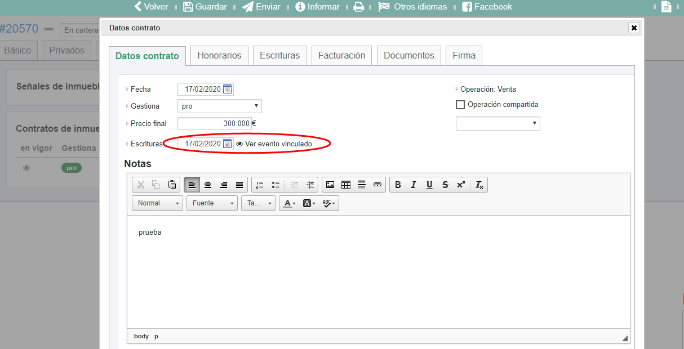Switch to the Documentos tab
This screenshot has width=684, height=349.
[409, 55]
